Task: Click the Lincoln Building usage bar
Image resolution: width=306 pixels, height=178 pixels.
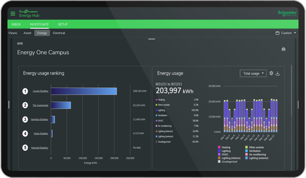Action: 84,91
